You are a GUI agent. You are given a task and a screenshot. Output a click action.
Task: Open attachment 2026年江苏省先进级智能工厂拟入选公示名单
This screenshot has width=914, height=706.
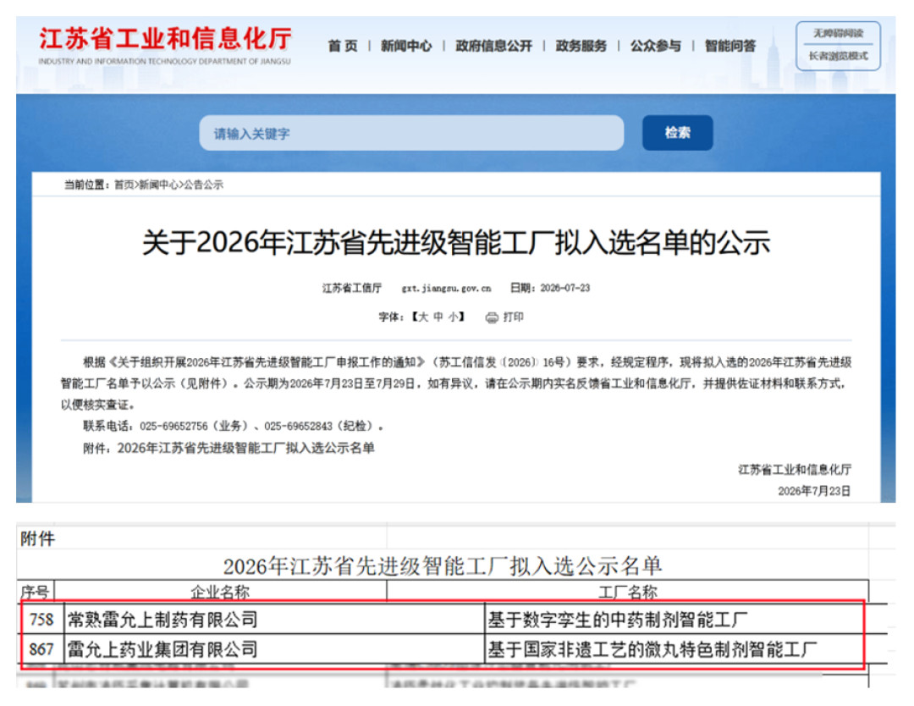[246, 449]
